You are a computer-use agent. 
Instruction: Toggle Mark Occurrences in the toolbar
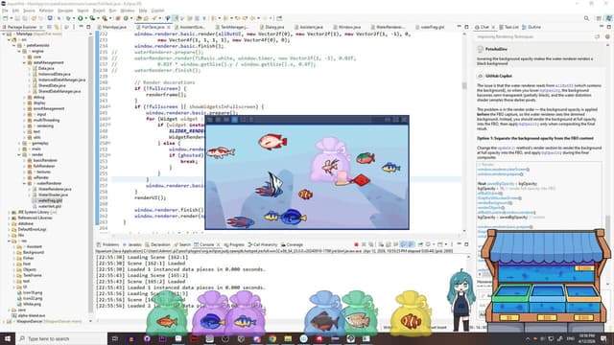pos(175,18)
